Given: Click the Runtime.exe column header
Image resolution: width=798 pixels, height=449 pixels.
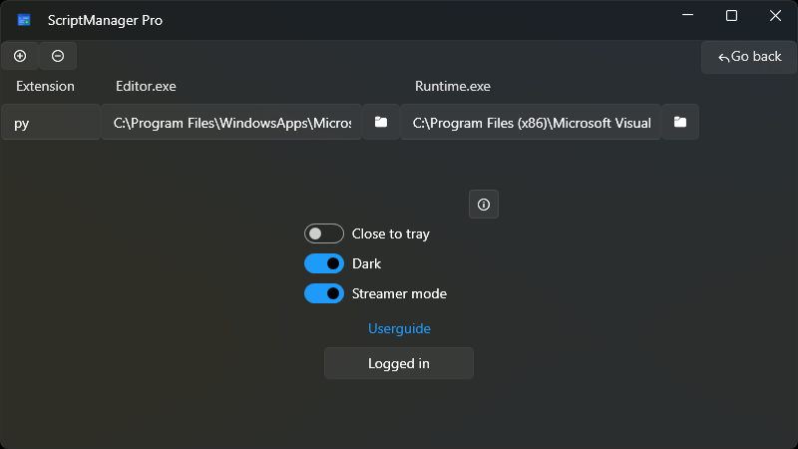Looking at the screenshot, I should [452, 86].
